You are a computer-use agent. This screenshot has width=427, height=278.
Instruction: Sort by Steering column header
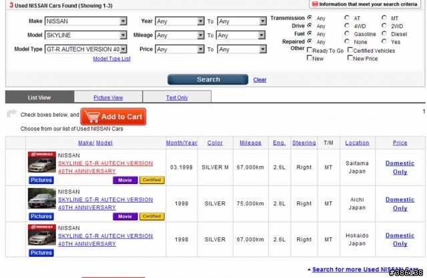pos(304,143)
